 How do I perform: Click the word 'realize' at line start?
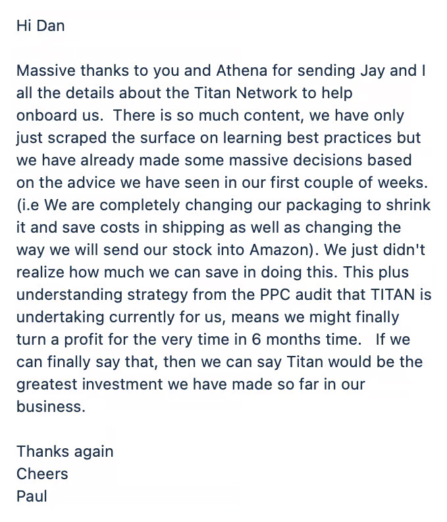coord(40,272)
